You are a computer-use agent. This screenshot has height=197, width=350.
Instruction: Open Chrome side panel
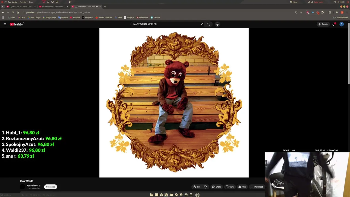(x=330, y=12)
